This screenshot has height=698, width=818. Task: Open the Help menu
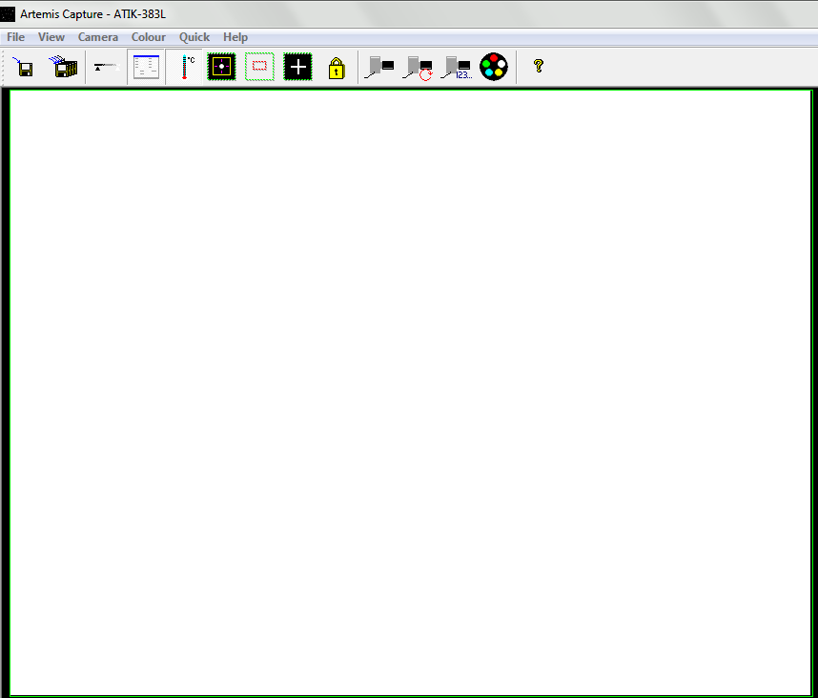pos(235,37)
